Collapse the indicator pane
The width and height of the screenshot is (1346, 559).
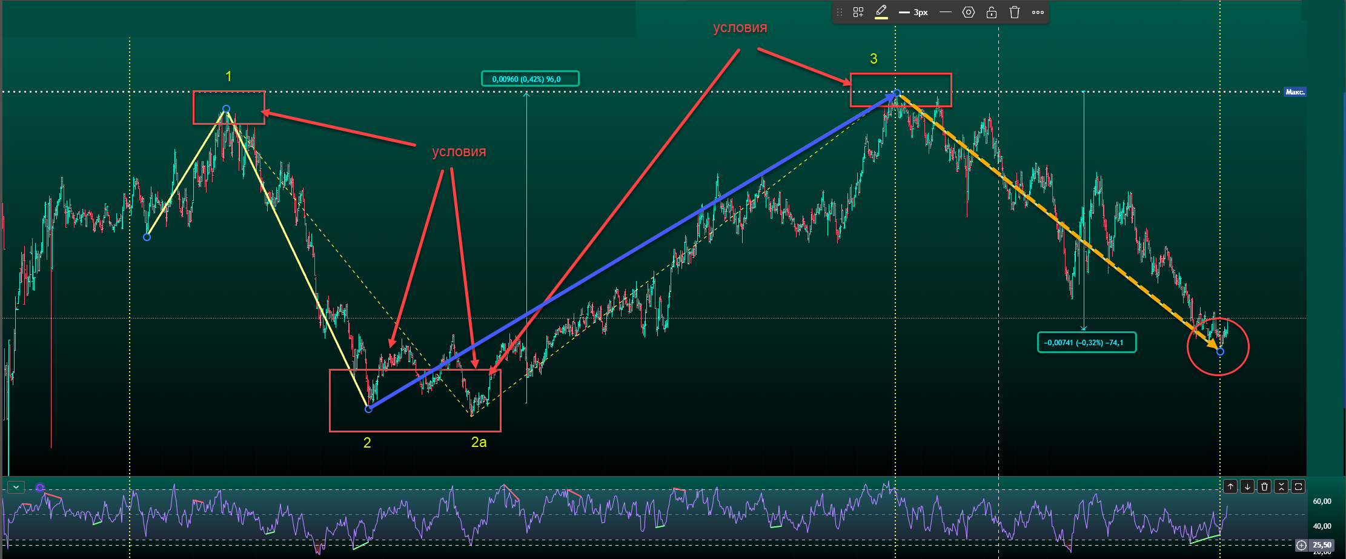click(x=1281, y=486)
